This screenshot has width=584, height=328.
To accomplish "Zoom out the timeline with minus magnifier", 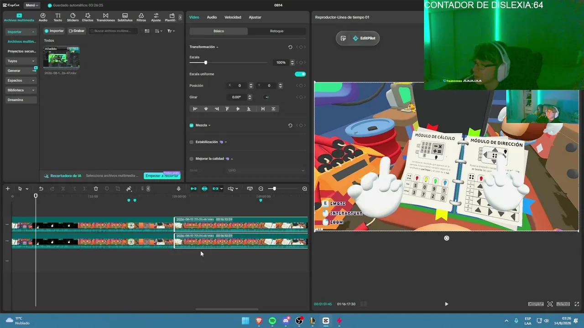I will pyautogui.click(x=261, y=189).
